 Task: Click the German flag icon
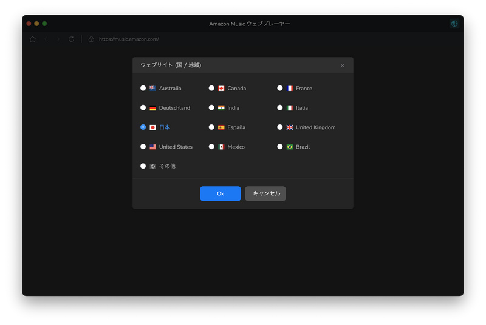click(x=153, y=108)
